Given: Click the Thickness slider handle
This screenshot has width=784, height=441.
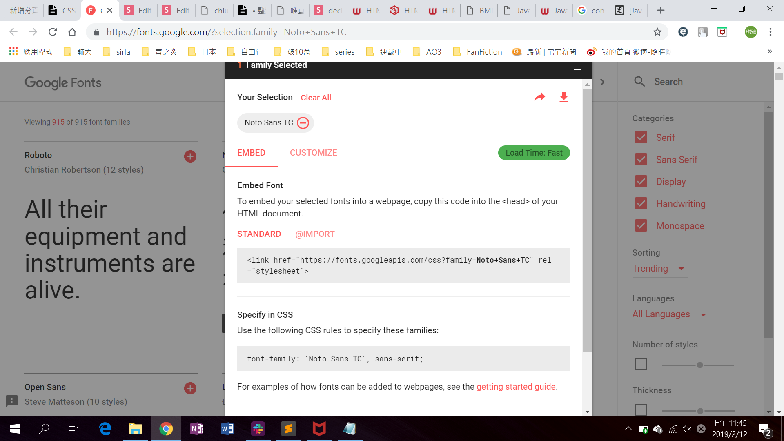Looking at the screenshot, I should pyautogui.click(x=700, y=411).
